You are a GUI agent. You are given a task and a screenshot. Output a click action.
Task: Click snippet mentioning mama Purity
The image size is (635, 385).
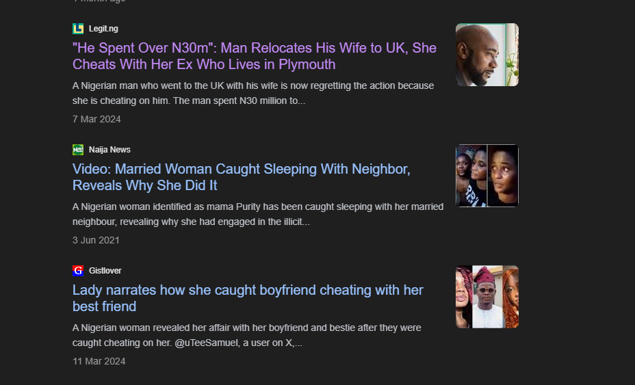point(258,214)
